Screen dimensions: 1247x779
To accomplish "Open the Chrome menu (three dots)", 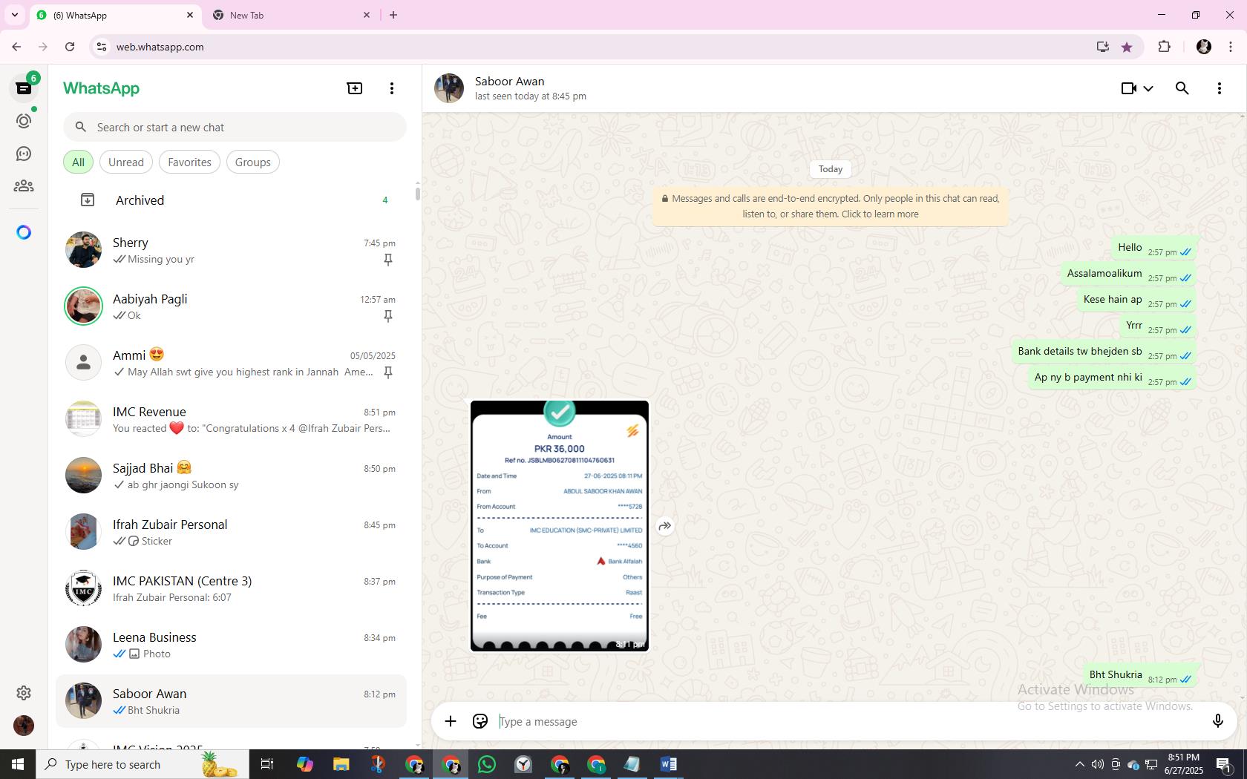I will pos(1231,47).
